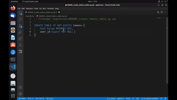Open the Testing flask view
The image size is (177, 100).
[20, 45]
